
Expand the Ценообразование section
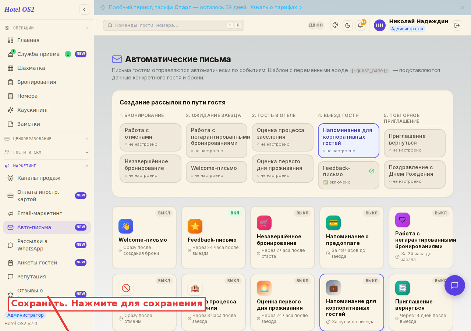47,139
